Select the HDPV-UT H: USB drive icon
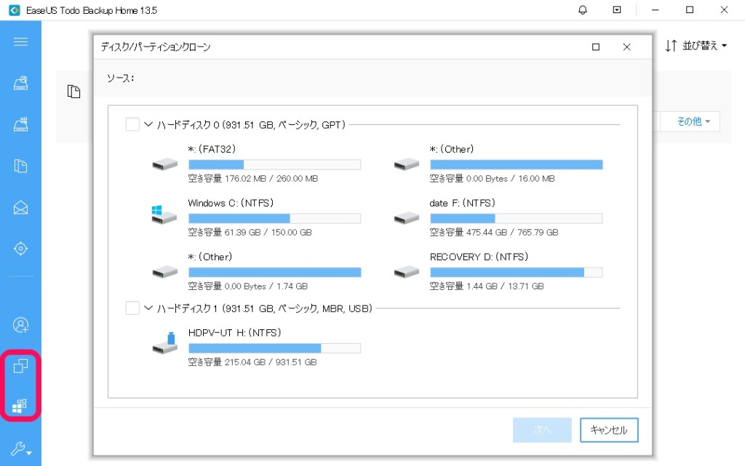This screenshot has height=466, width=745. (164, 343)
